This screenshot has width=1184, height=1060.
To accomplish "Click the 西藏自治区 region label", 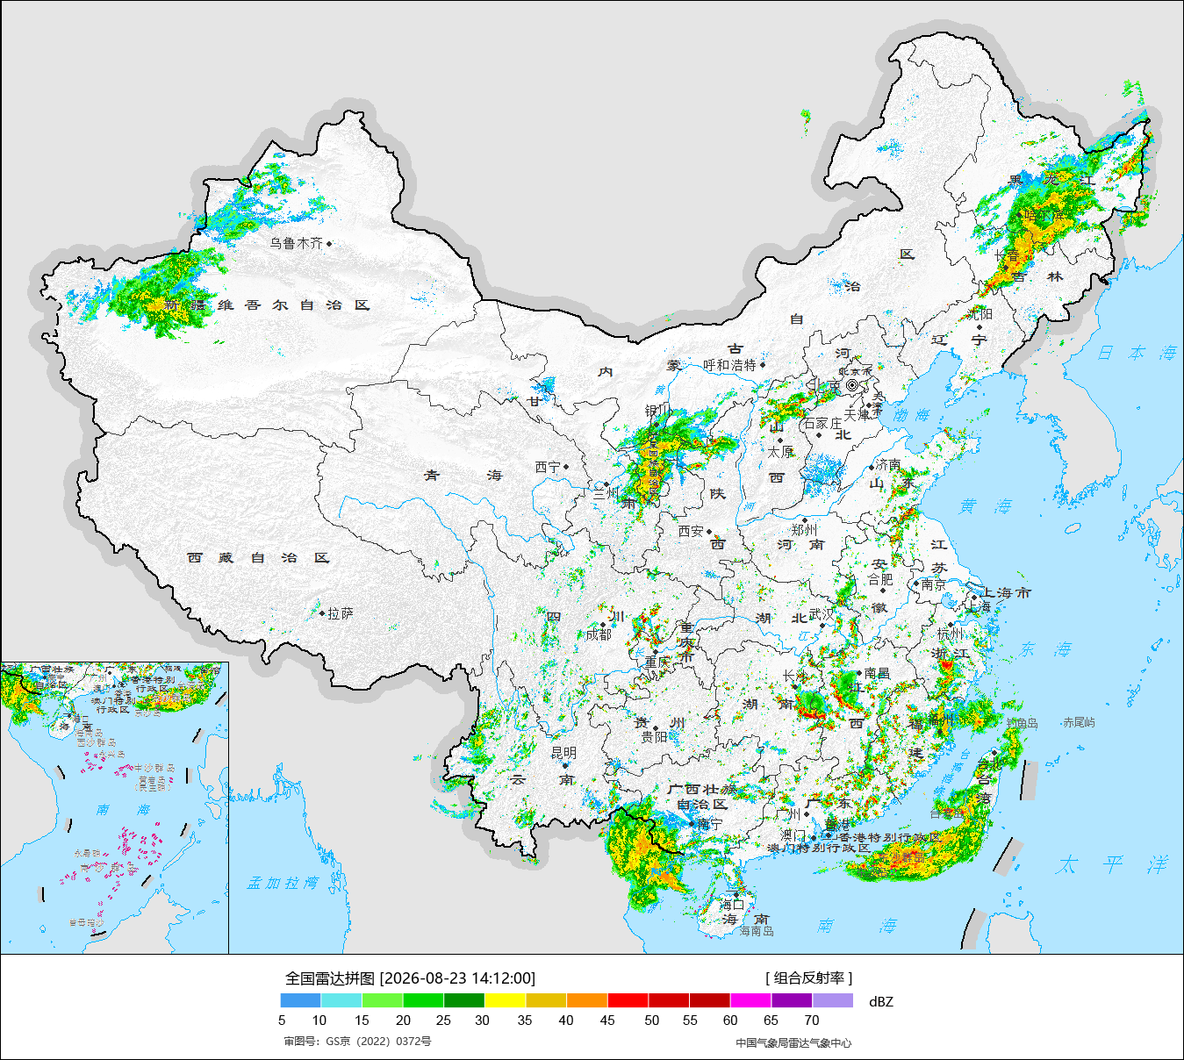I will click(x=257, y=558).
